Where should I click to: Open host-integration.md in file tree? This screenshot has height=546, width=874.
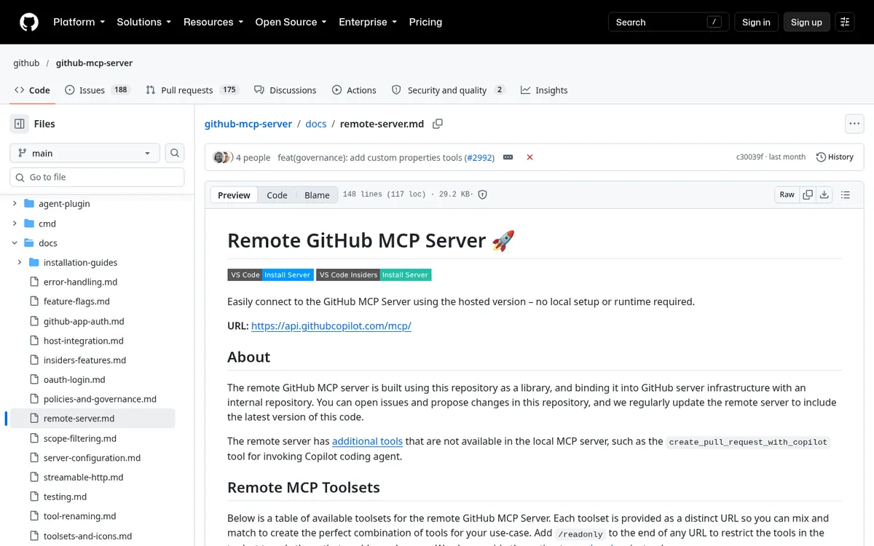click(x=84, y=341)
